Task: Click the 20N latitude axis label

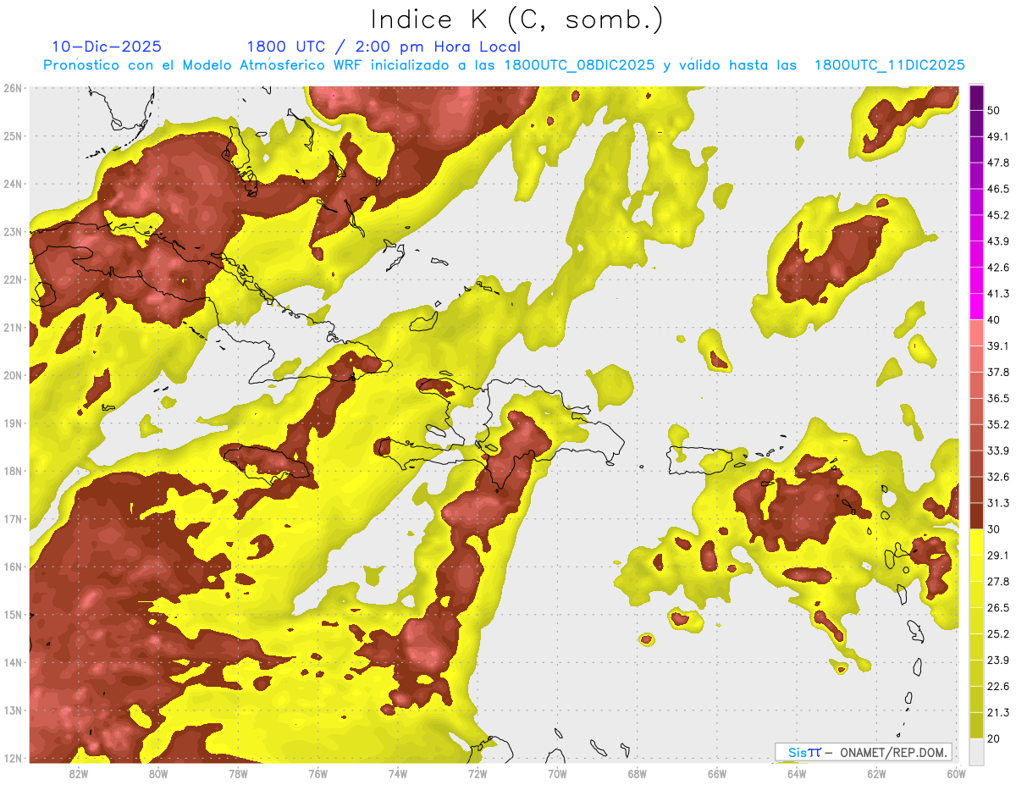Action: tap(13, 375)
